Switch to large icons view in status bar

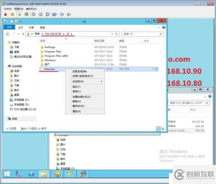point(163,129)
